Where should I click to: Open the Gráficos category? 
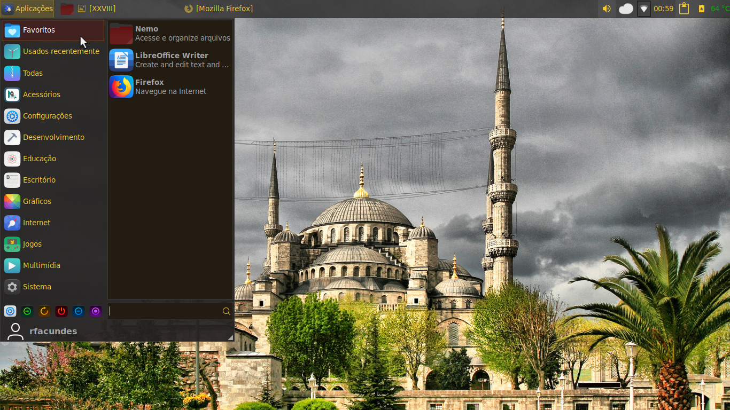[53, 201]
